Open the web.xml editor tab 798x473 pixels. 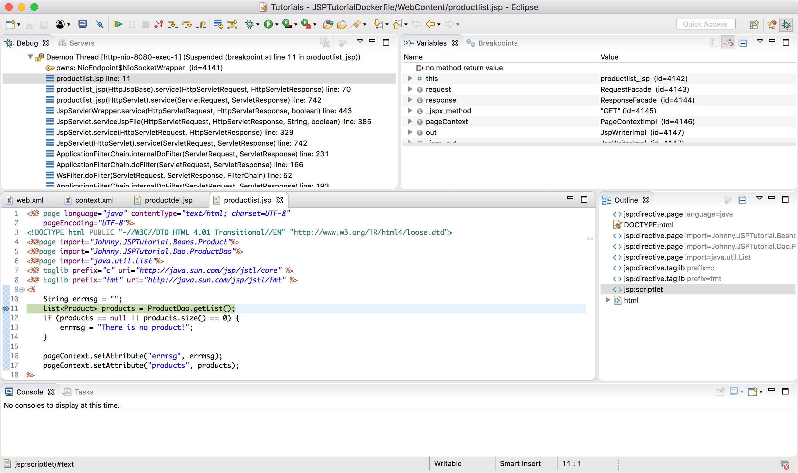point(25,200)
